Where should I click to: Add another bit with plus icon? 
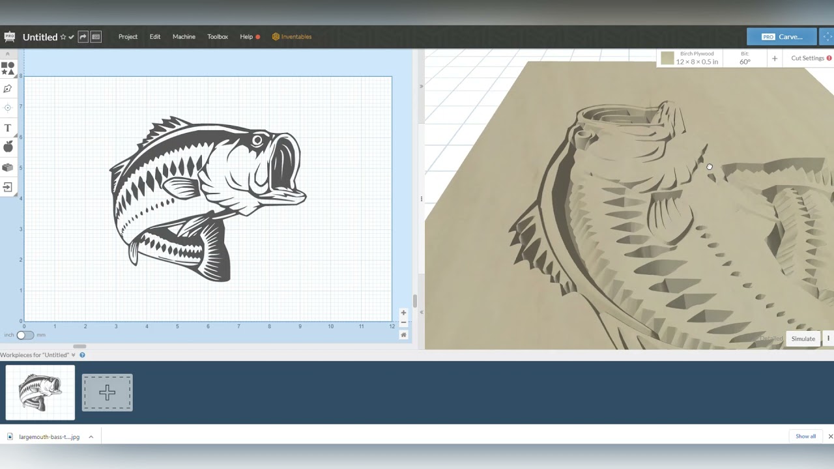775,59
